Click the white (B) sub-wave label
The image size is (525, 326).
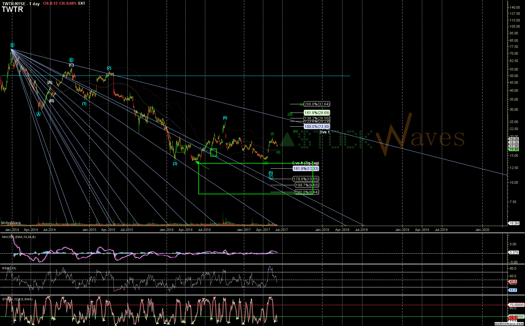(x=52, y=101)
